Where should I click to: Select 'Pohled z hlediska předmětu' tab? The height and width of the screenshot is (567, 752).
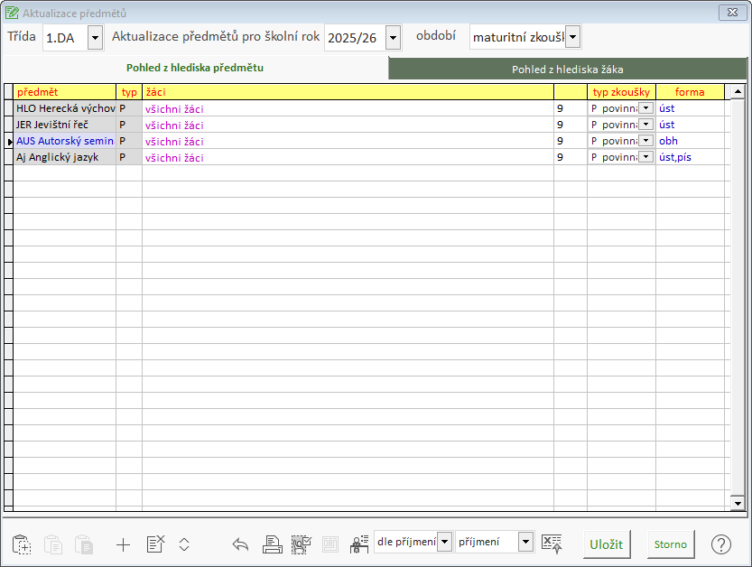(195, 68)
